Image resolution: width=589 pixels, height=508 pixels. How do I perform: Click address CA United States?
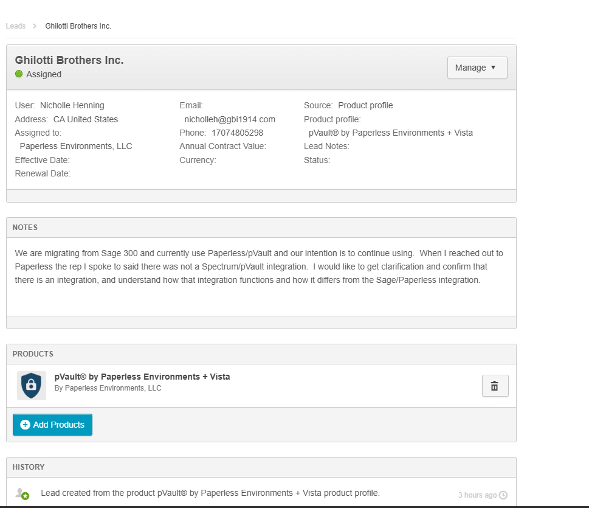[x=86, y=119]
